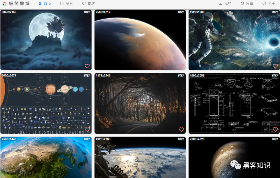Like the 3000x2077 cosmic chart heart
This screenshot has height=178, width=280.
click(87, 130)
